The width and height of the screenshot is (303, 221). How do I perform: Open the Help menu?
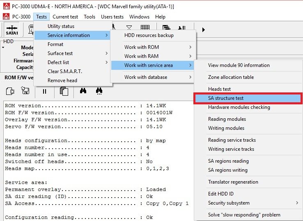160,17
